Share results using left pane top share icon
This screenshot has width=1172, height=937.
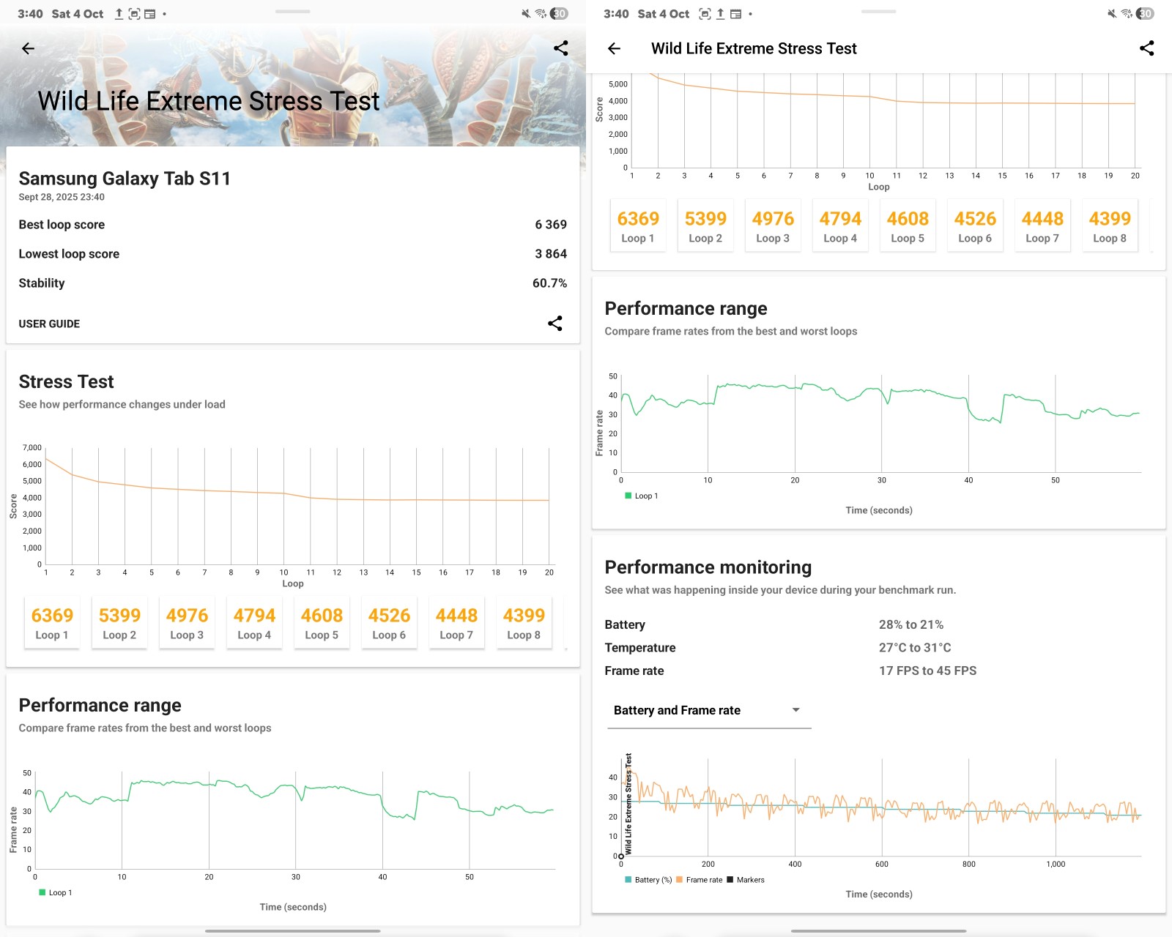(x=560, y=48)
